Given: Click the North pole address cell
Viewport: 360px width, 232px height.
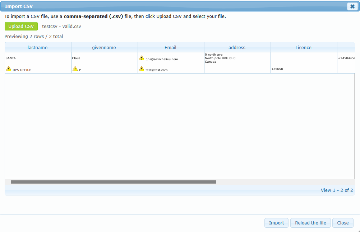Looking at the screenshot, I should pyautogui.click(x=237, y=58).
